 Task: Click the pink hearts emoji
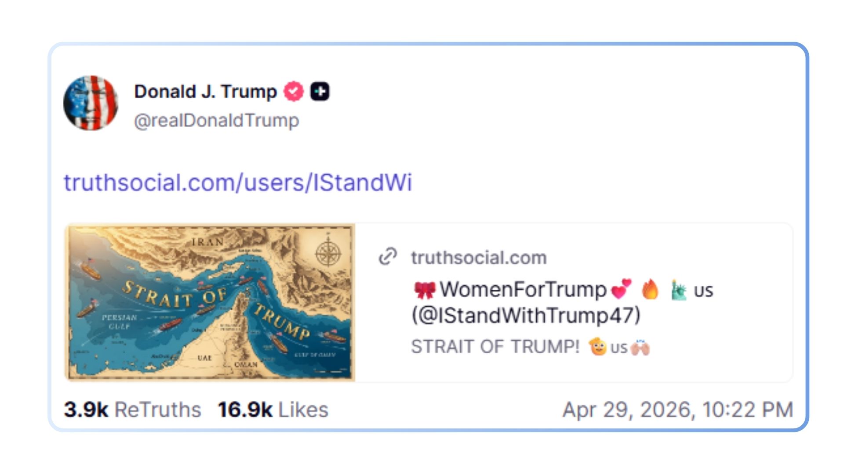tap(621, 289)
